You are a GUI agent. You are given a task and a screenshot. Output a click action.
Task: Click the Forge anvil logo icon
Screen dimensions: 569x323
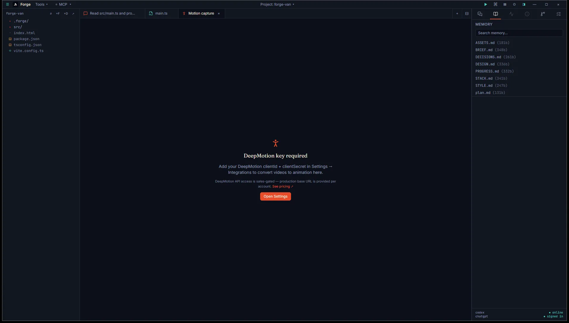pos(15,4)
